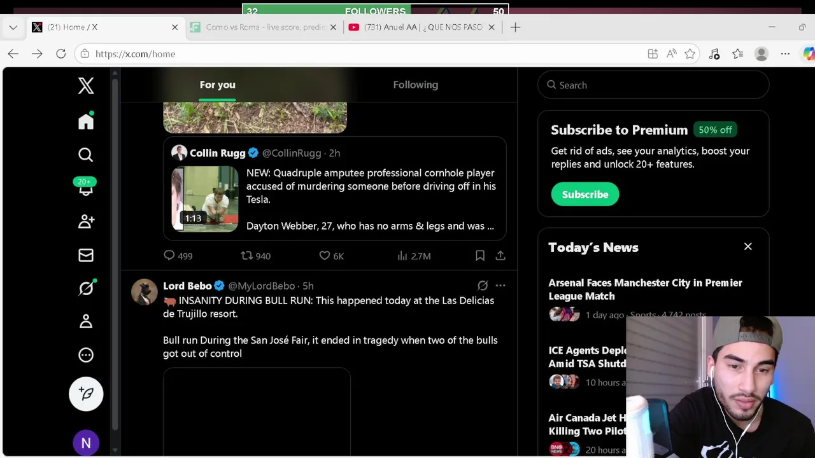The height and width of the screenshot is (458, 815).
Task: Click sidebar vertical scrollbar
Action: coord(115,254)
